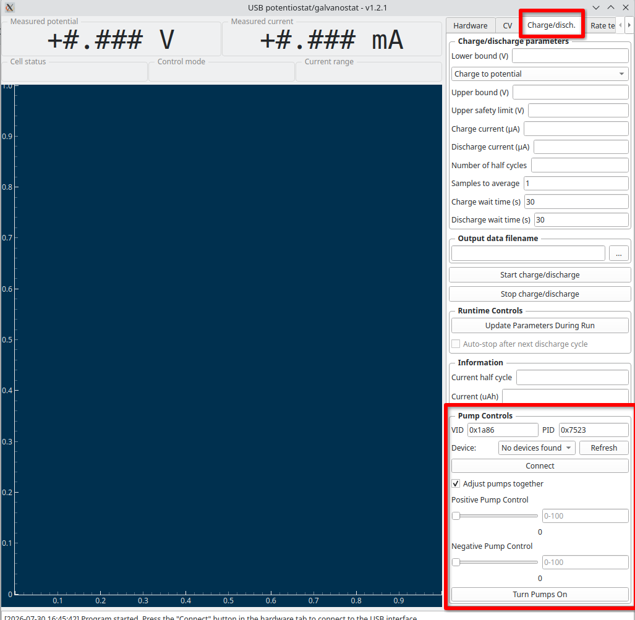Screen dimensions: 635x620
Task: Browse for output file with ... button
Action: 618,253
